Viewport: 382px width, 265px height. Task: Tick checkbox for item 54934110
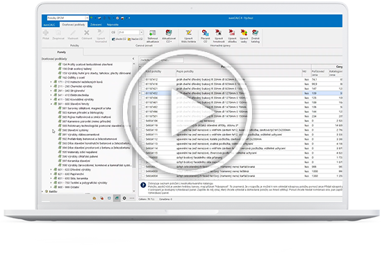point(143,130)
